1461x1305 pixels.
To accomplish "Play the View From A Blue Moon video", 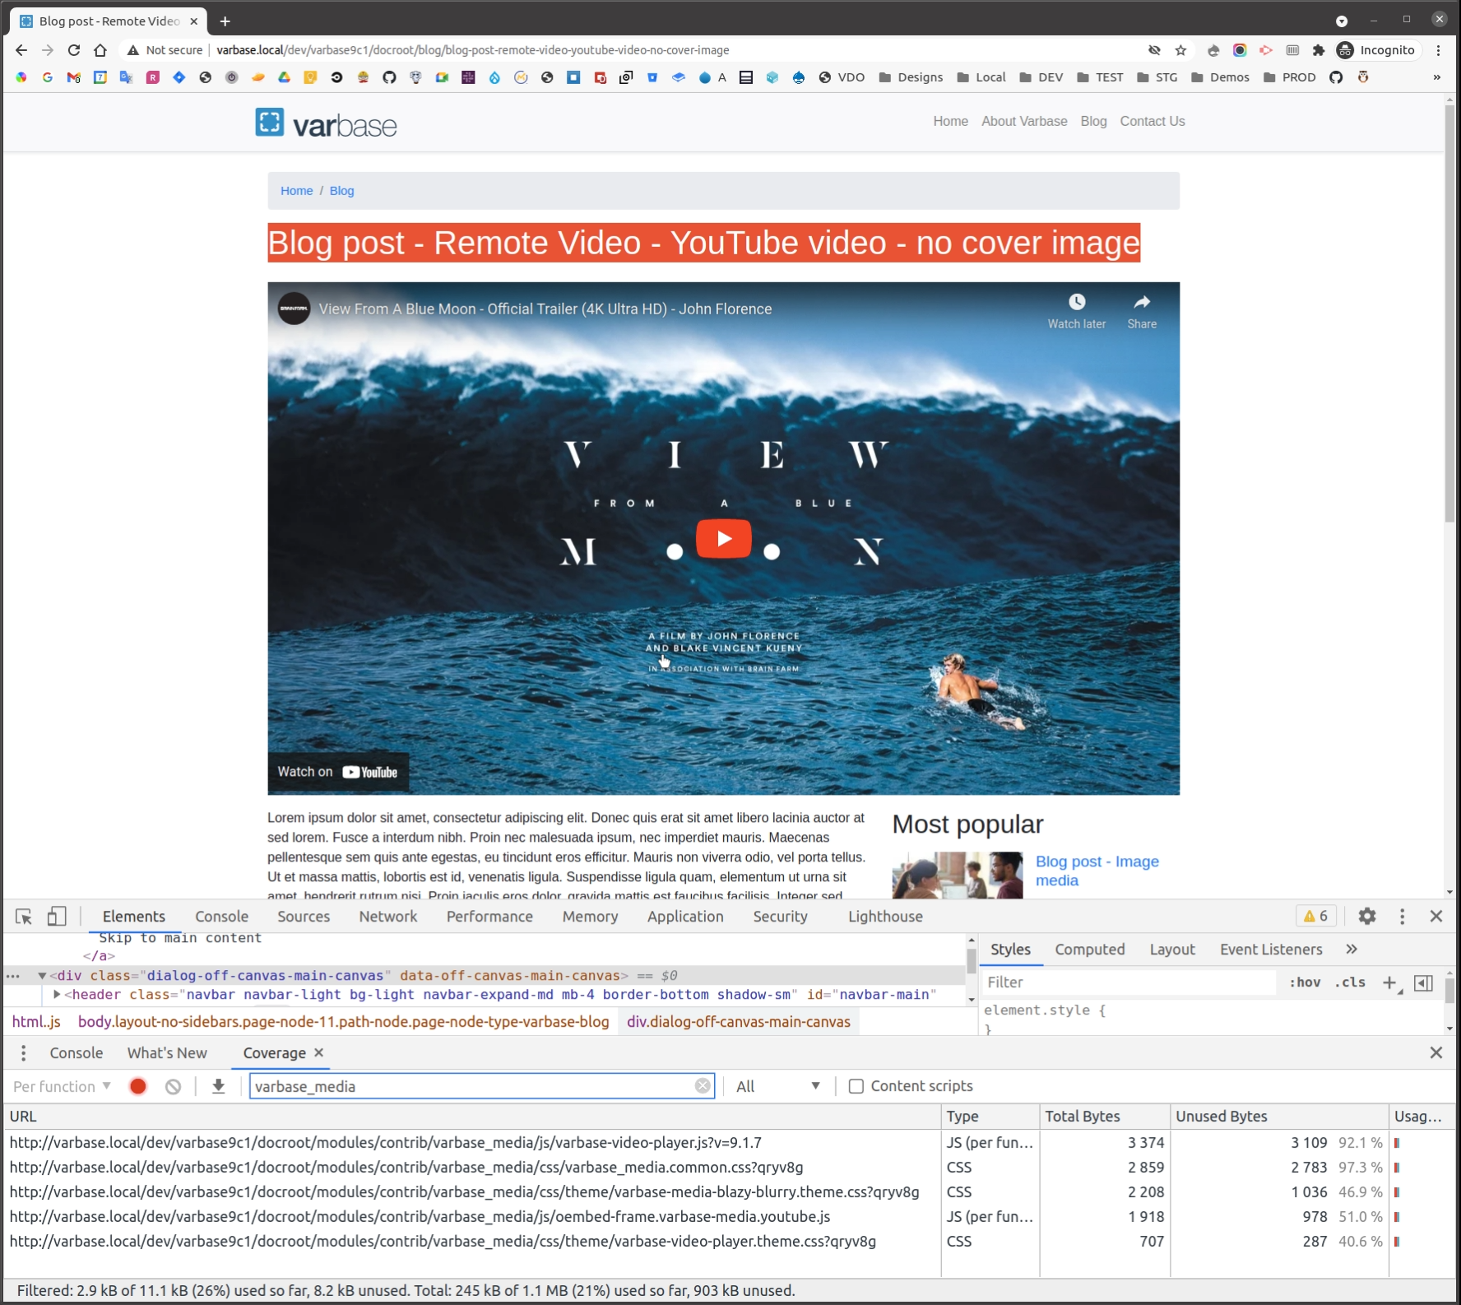I will (x=724, y=538).
